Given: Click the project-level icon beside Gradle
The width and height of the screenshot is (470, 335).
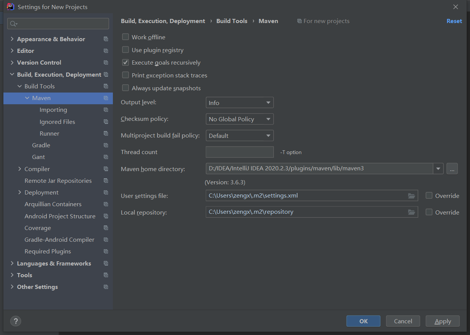Looking at the screenshot, I should click(106, 145).
